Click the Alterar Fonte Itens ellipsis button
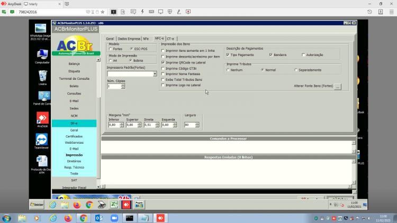397x223 pixels. [x=338, y=87]
